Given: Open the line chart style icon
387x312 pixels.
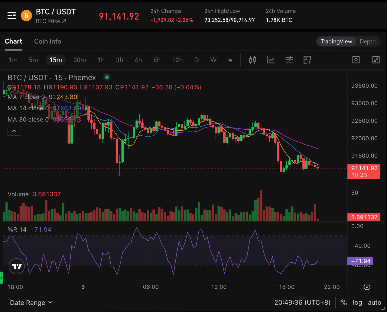Looking at the screenshot, I should [x=271, y=60].
